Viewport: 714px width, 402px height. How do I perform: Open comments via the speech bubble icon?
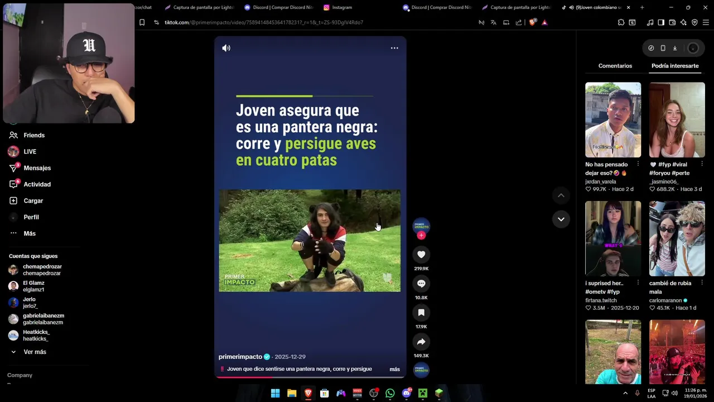point(421,284)
